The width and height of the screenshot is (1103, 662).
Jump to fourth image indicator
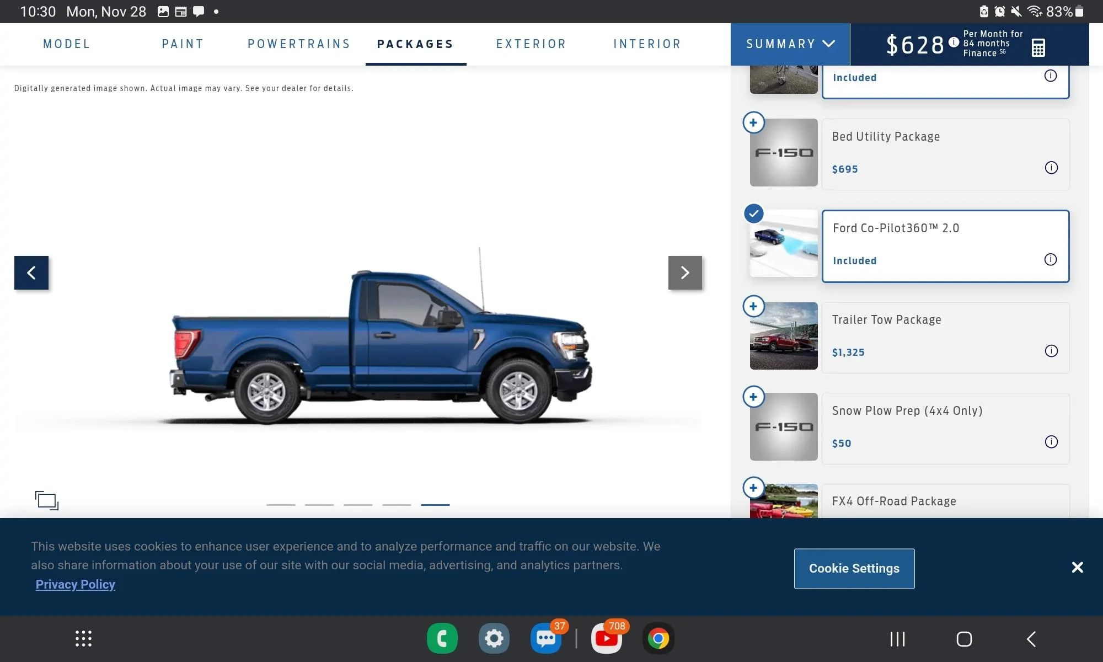pyautogui.click(x=397, y=504)
